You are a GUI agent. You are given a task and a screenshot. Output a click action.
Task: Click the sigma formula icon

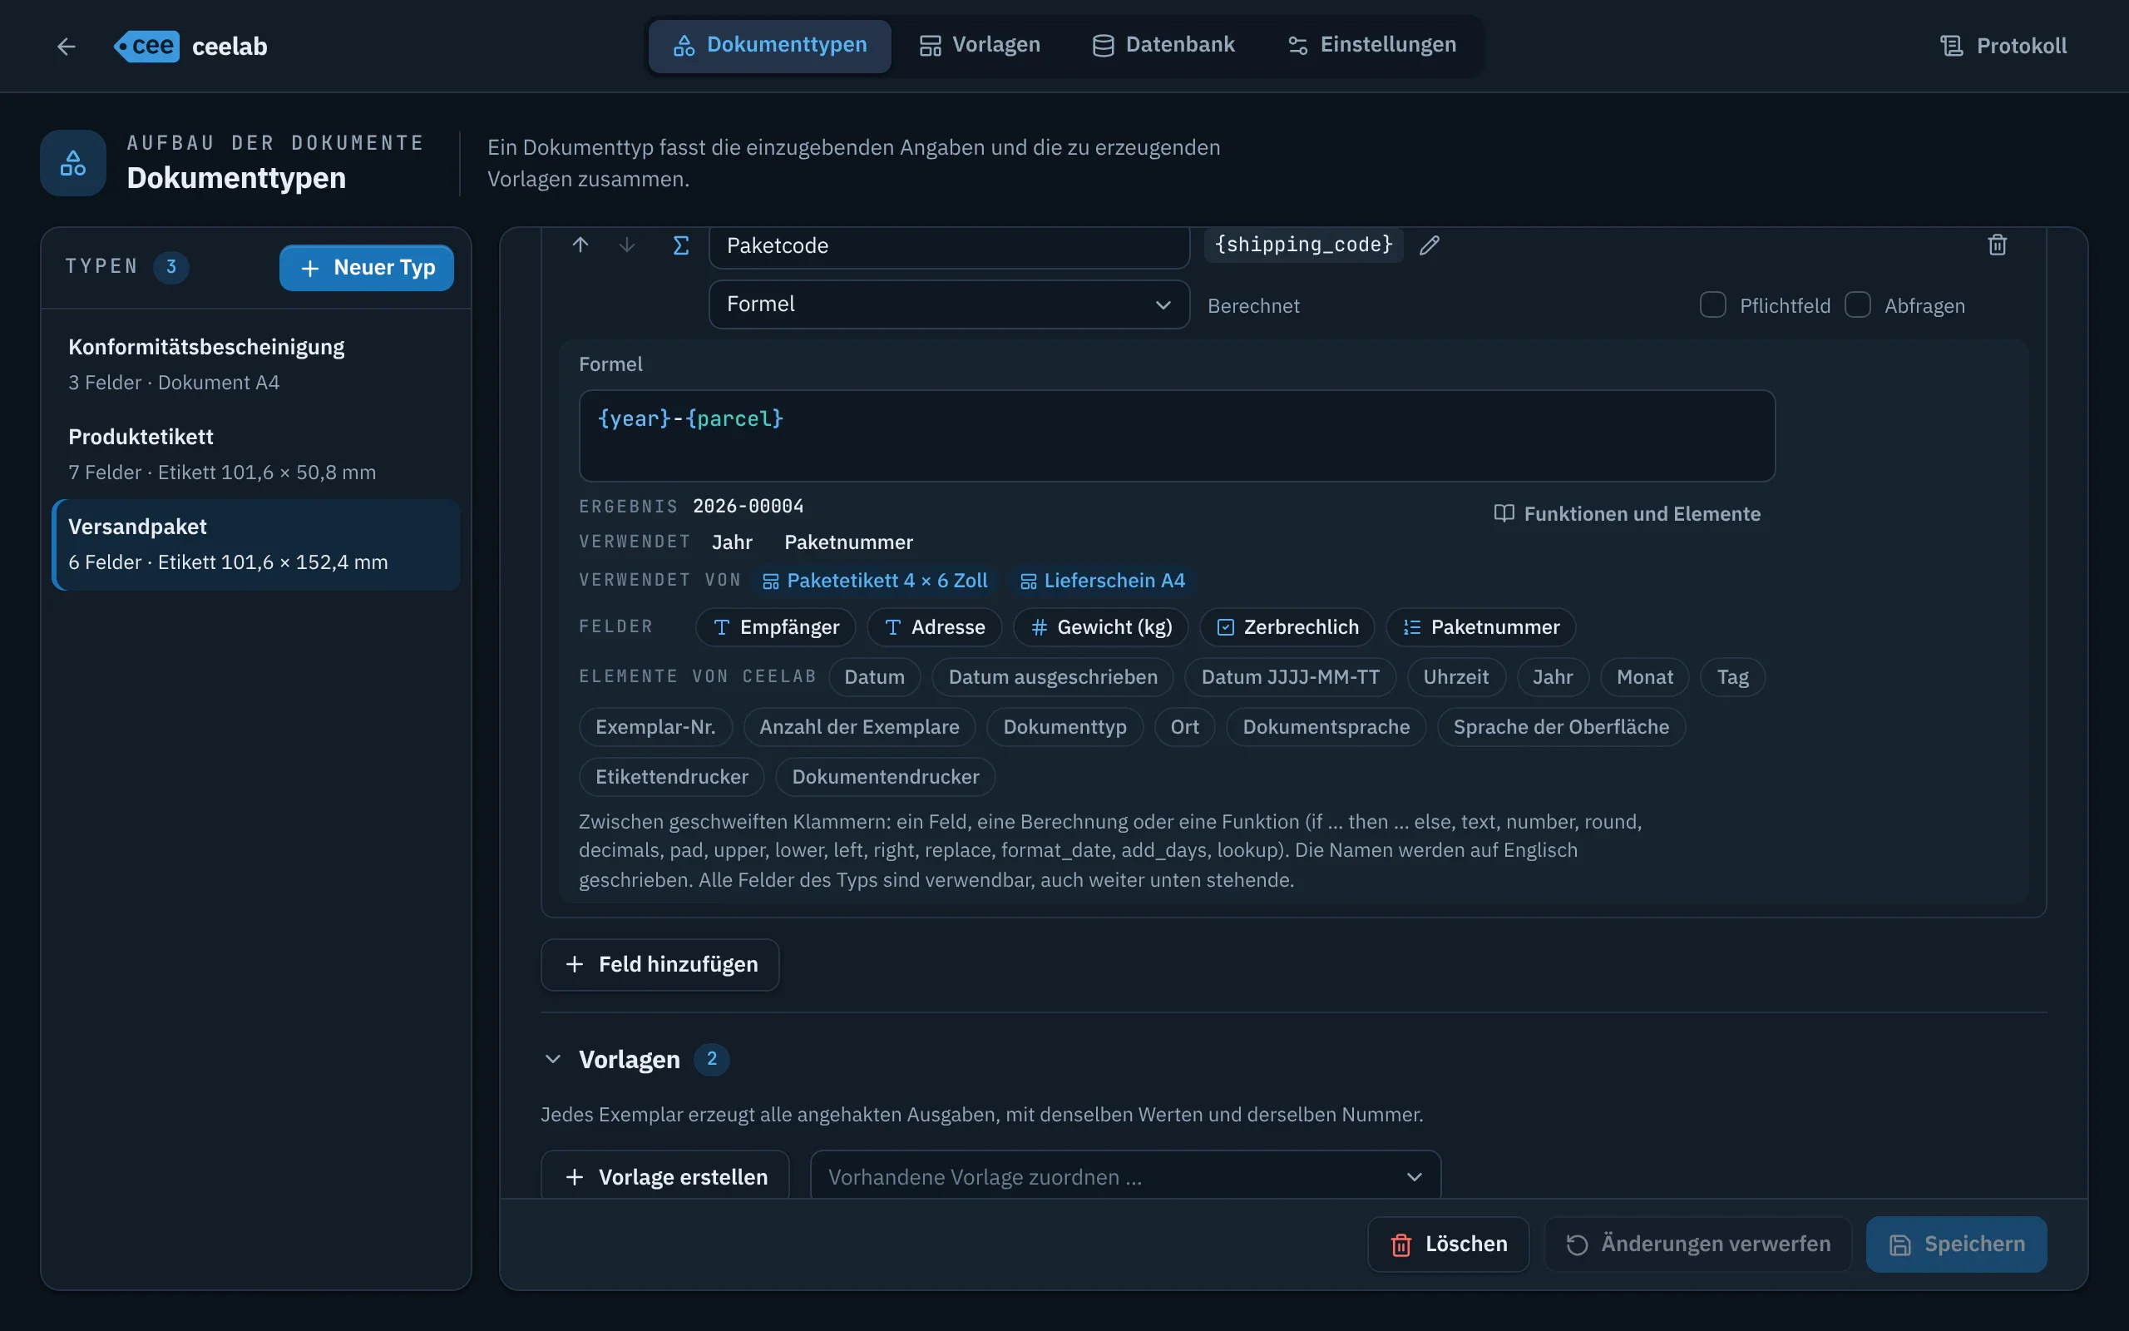tap(680, 245)
